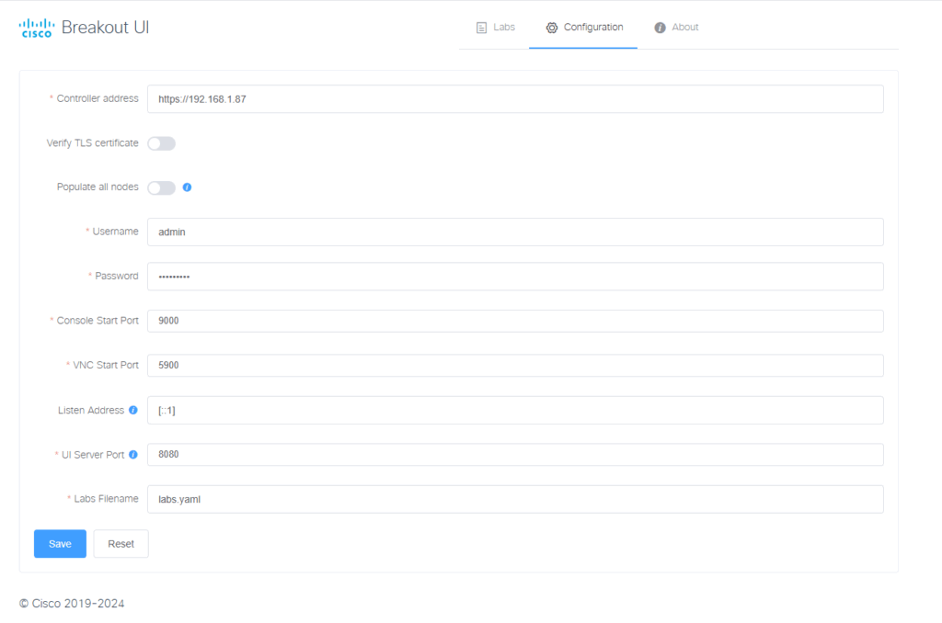Click the Cisco 2019-2024 copyright text
The width and height of the screenshot is (942, 623).
coord(72,603)
